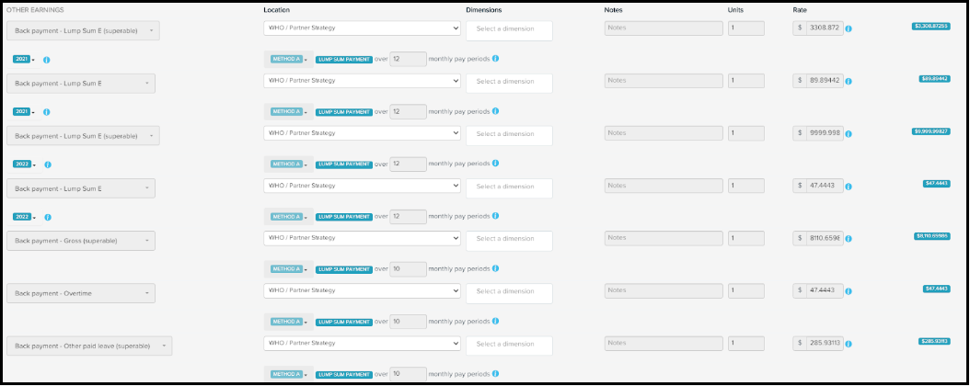Click rate info icon in the Overtime row

848,292
